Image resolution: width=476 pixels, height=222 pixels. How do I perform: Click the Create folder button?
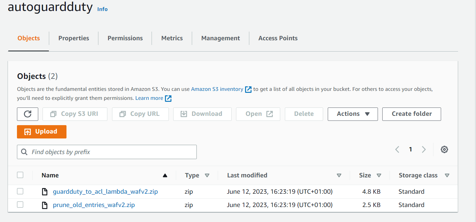pos(412,114)
